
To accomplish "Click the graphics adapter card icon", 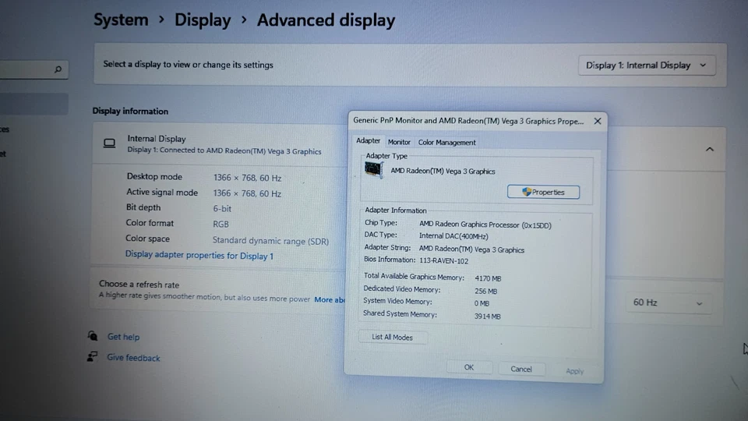I will 373,169.
